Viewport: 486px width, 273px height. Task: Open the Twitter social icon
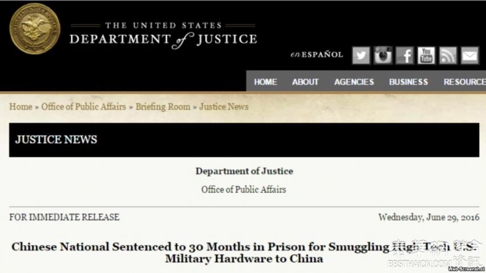pyautogui.click(x=361, y=55)
